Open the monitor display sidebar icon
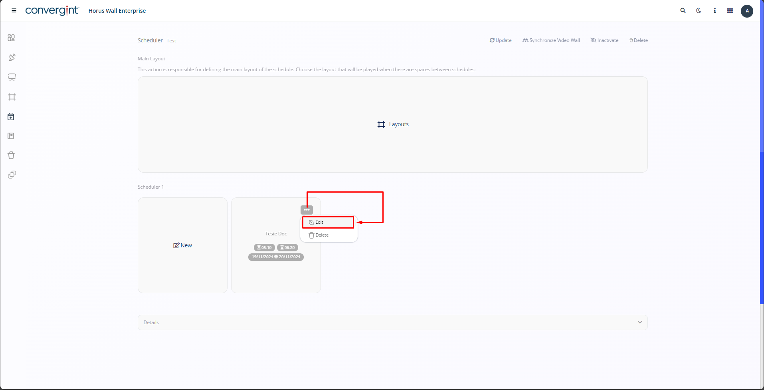The height and width of the screenshot is (390, 764). click(x=12, y=77)
